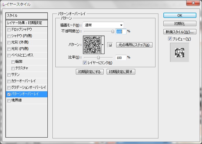Toggle the プレビュー checkbox
This screenshot has height=144, width=202.
(170, 39)
